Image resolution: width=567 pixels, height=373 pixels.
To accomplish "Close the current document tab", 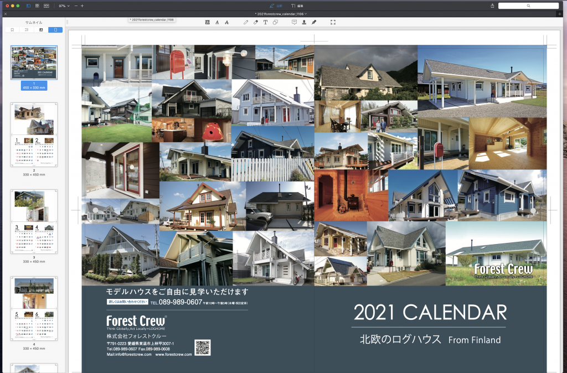I will click(6, 14).
